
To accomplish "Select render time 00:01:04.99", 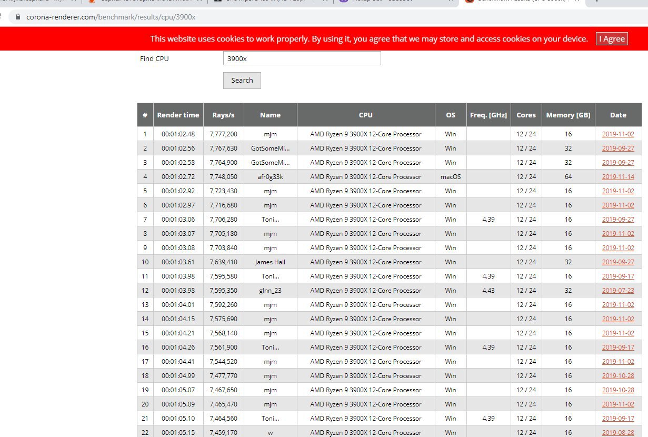I will (178, 376).
